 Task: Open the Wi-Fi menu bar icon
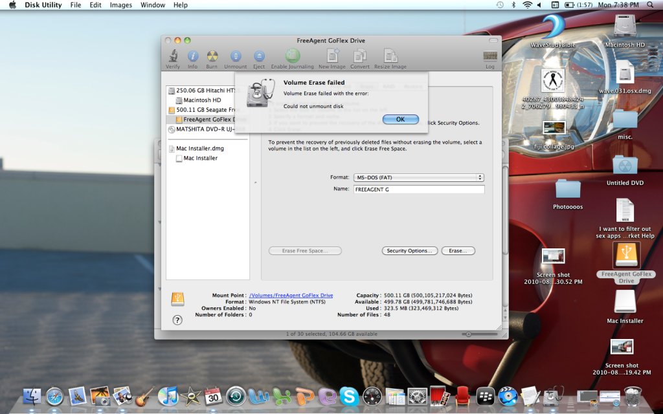pyautogui.click(x=527, y=5)
